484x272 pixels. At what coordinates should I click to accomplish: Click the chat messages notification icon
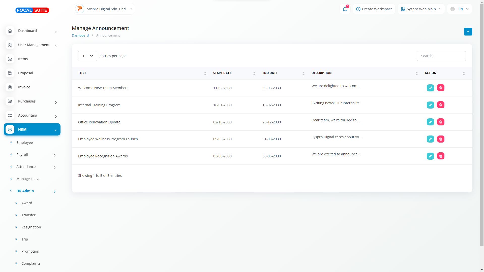(345, 9)
